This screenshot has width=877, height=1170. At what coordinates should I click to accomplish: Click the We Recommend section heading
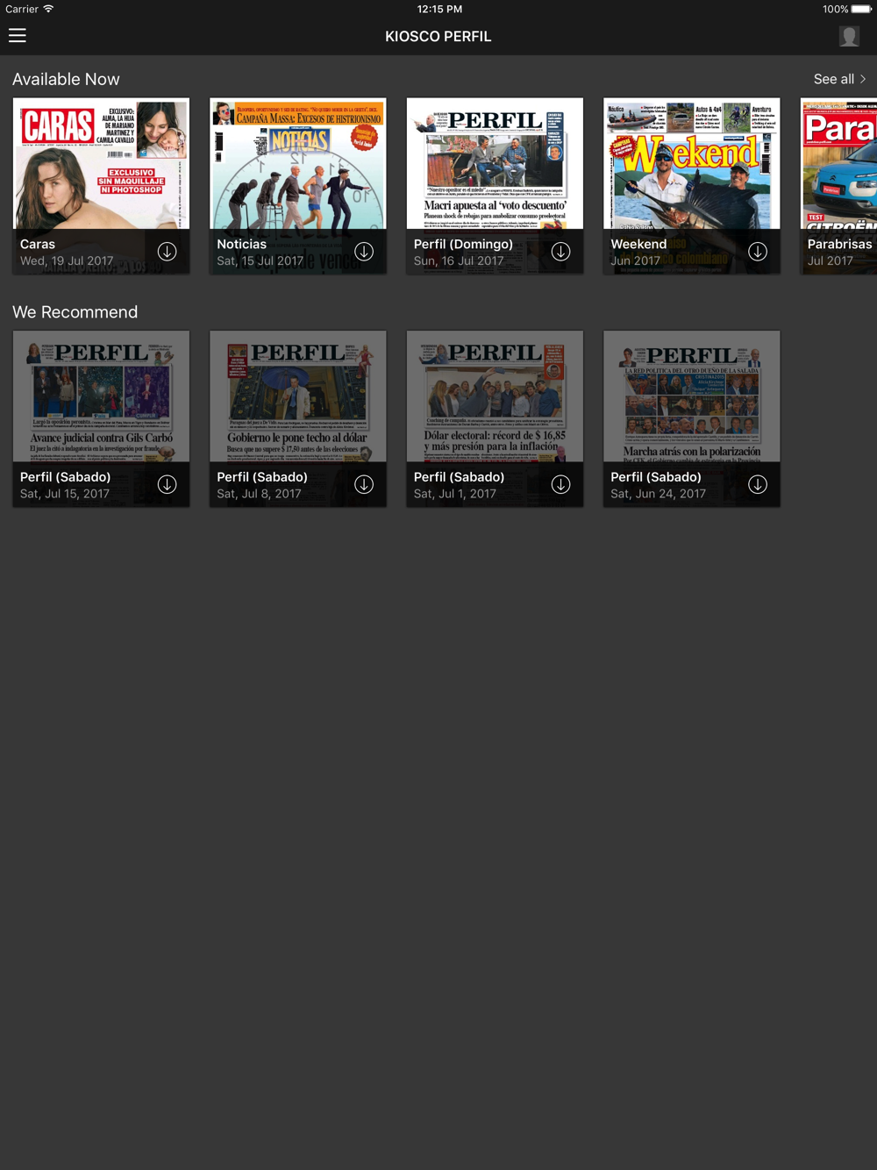75,312
